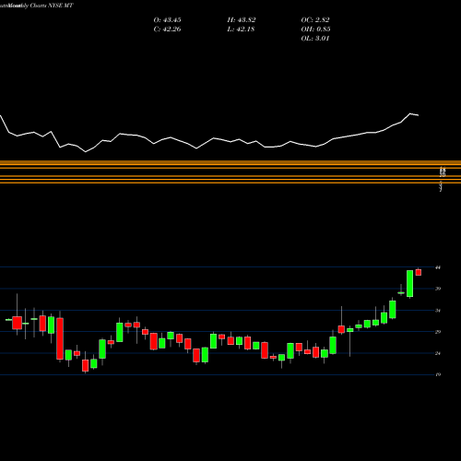Screen dimensions: 461x461
Task: Click the price axis label 44
Action: click(x=438, y=267)
